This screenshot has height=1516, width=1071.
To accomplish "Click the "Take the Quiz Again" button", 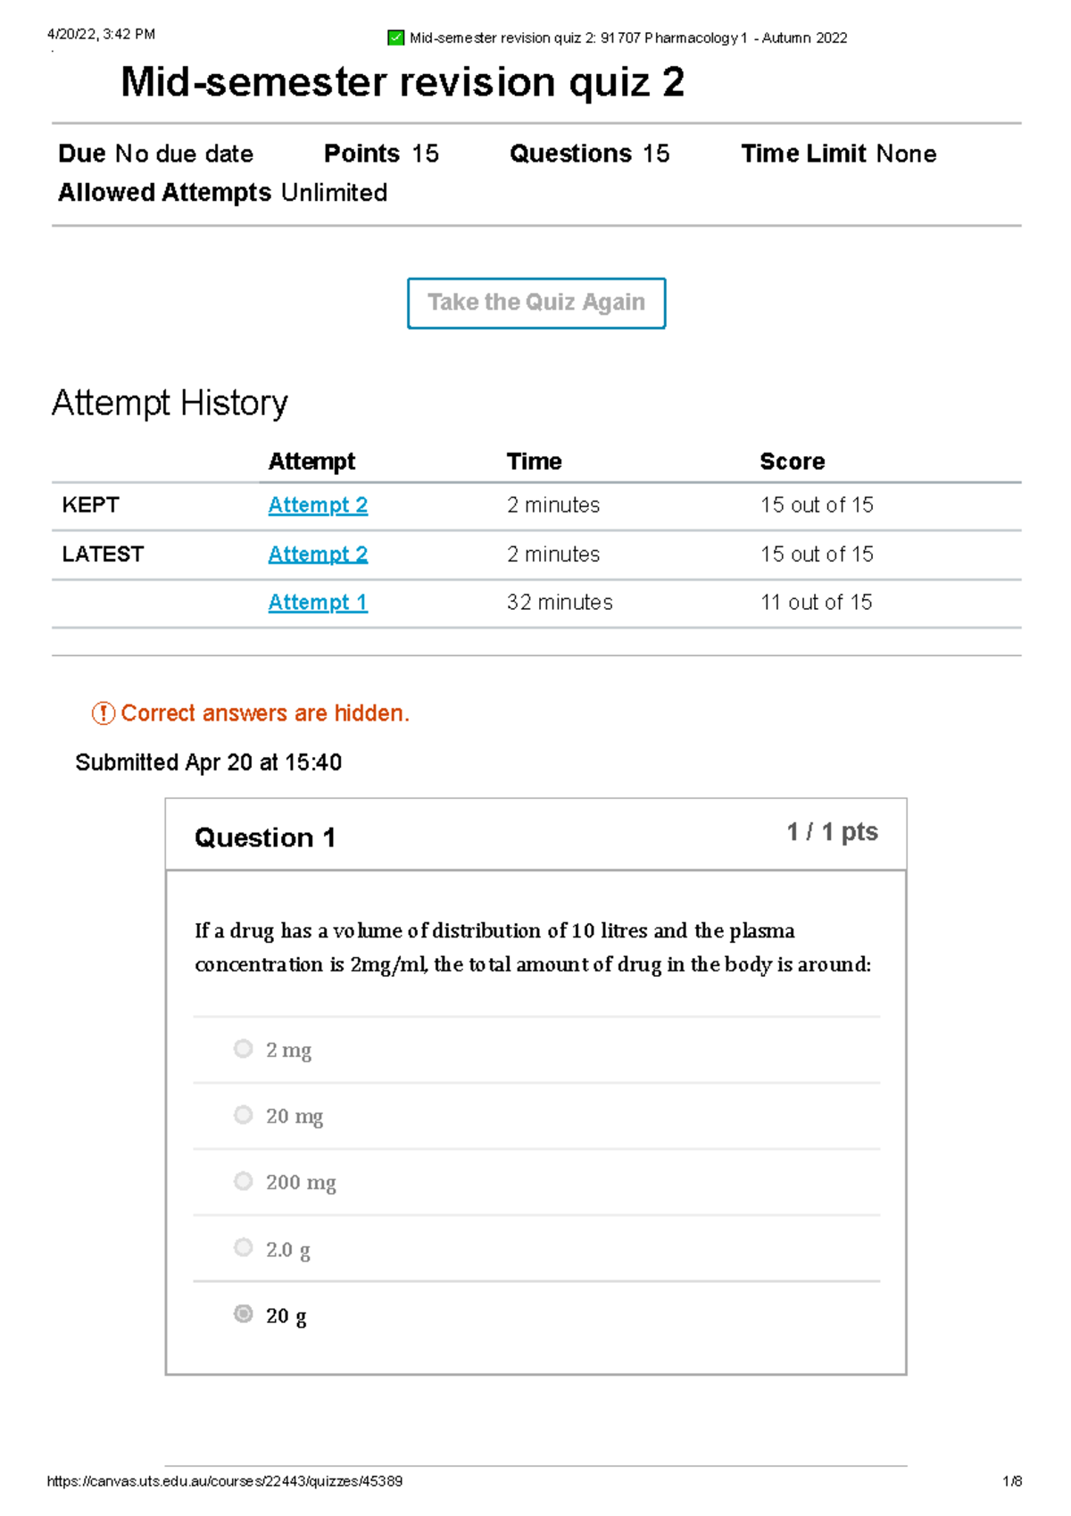I will coord(535,302).
